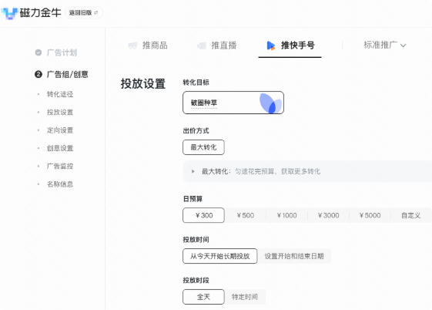
Task: Click the 推直播 camera icon
Action: point(202,45)
